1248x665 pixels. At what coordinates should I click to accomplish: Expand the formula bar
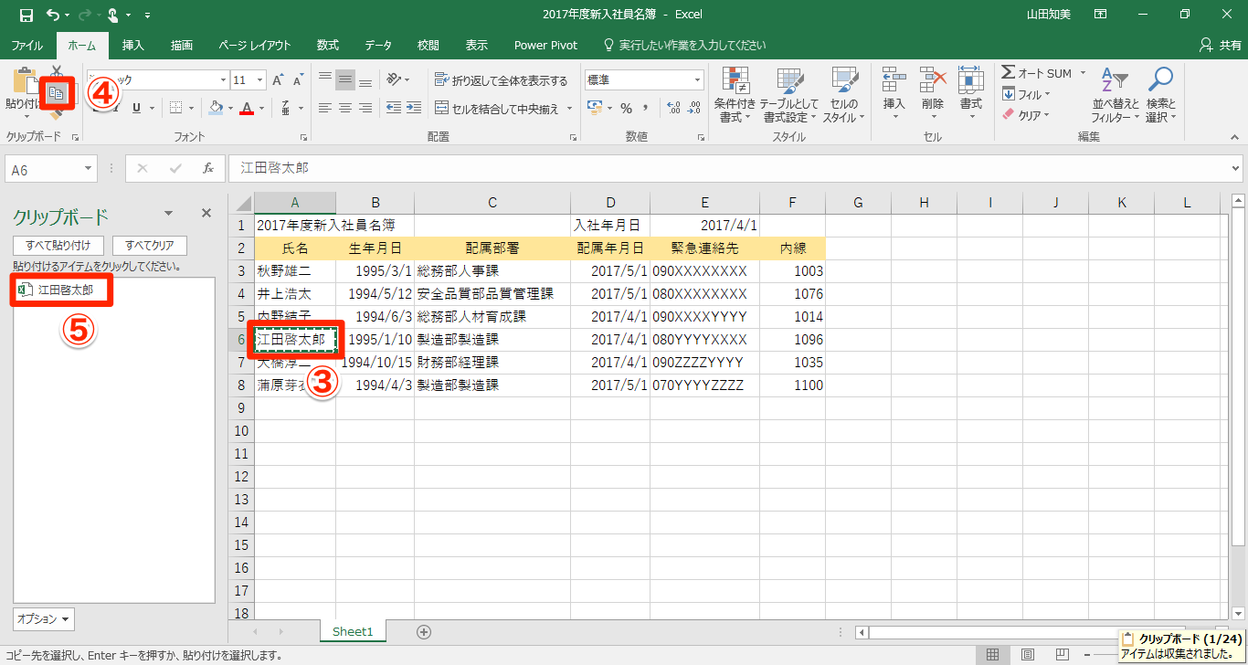(1236, 168)
